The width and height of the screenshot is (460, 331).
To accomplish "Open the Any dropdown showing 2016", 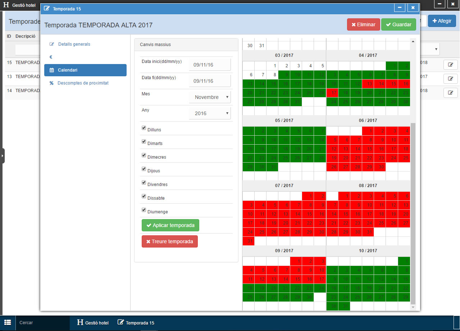I will click(210, 113).
